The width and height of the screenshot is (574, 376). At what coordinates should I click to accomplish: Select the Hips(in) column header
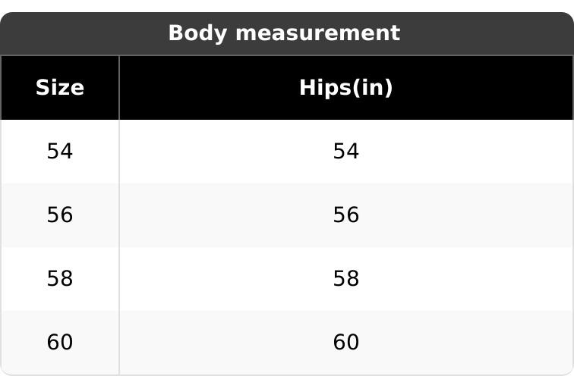click(x=345, y=88)
